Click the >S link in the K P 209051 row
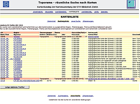This screenshot has height=104, width=140. pyautogui.click(x=1, y=39)
